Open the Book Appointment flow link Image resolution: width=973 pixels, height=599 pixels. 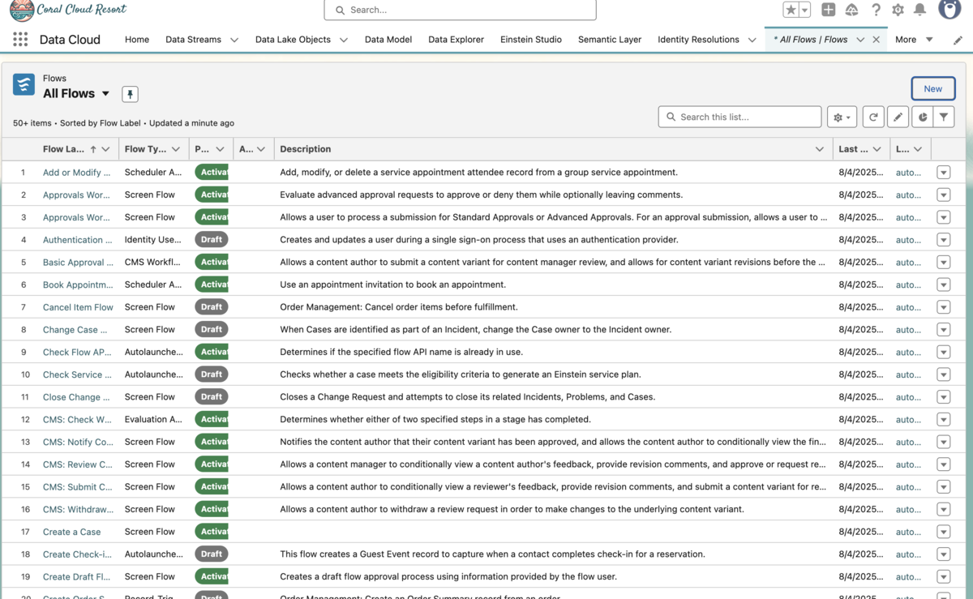point(78,285)
